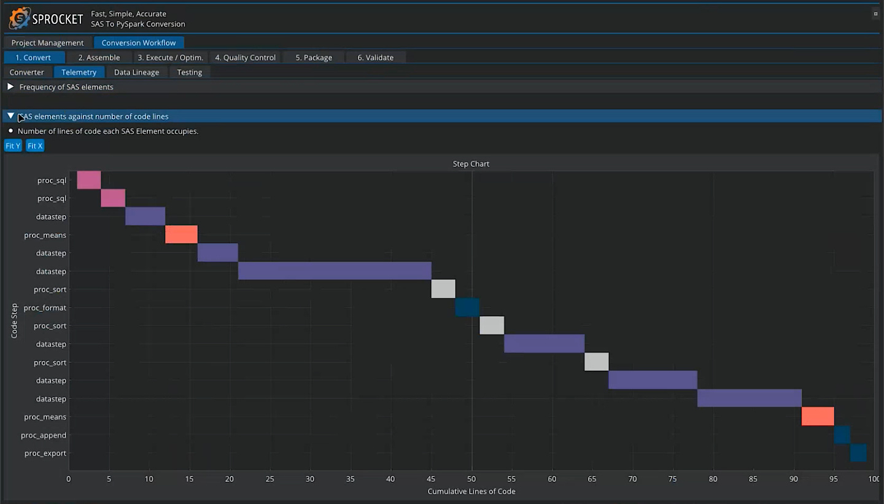Switch to 4. Quality Control step
This screenshot has height=504, width=884.
click(245, 58)
